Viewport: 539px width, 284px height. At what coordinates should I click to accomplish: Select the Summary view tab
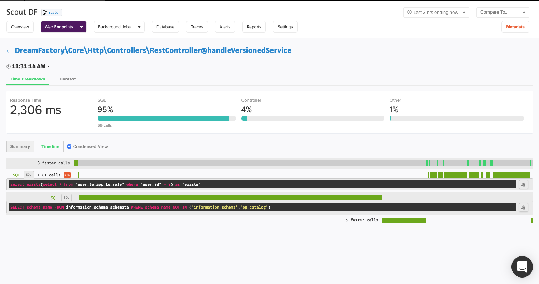click(x=20, y=146)
